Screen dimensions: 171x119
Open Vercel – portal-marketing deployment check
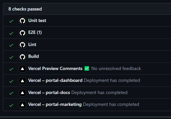tap(55, 105)
